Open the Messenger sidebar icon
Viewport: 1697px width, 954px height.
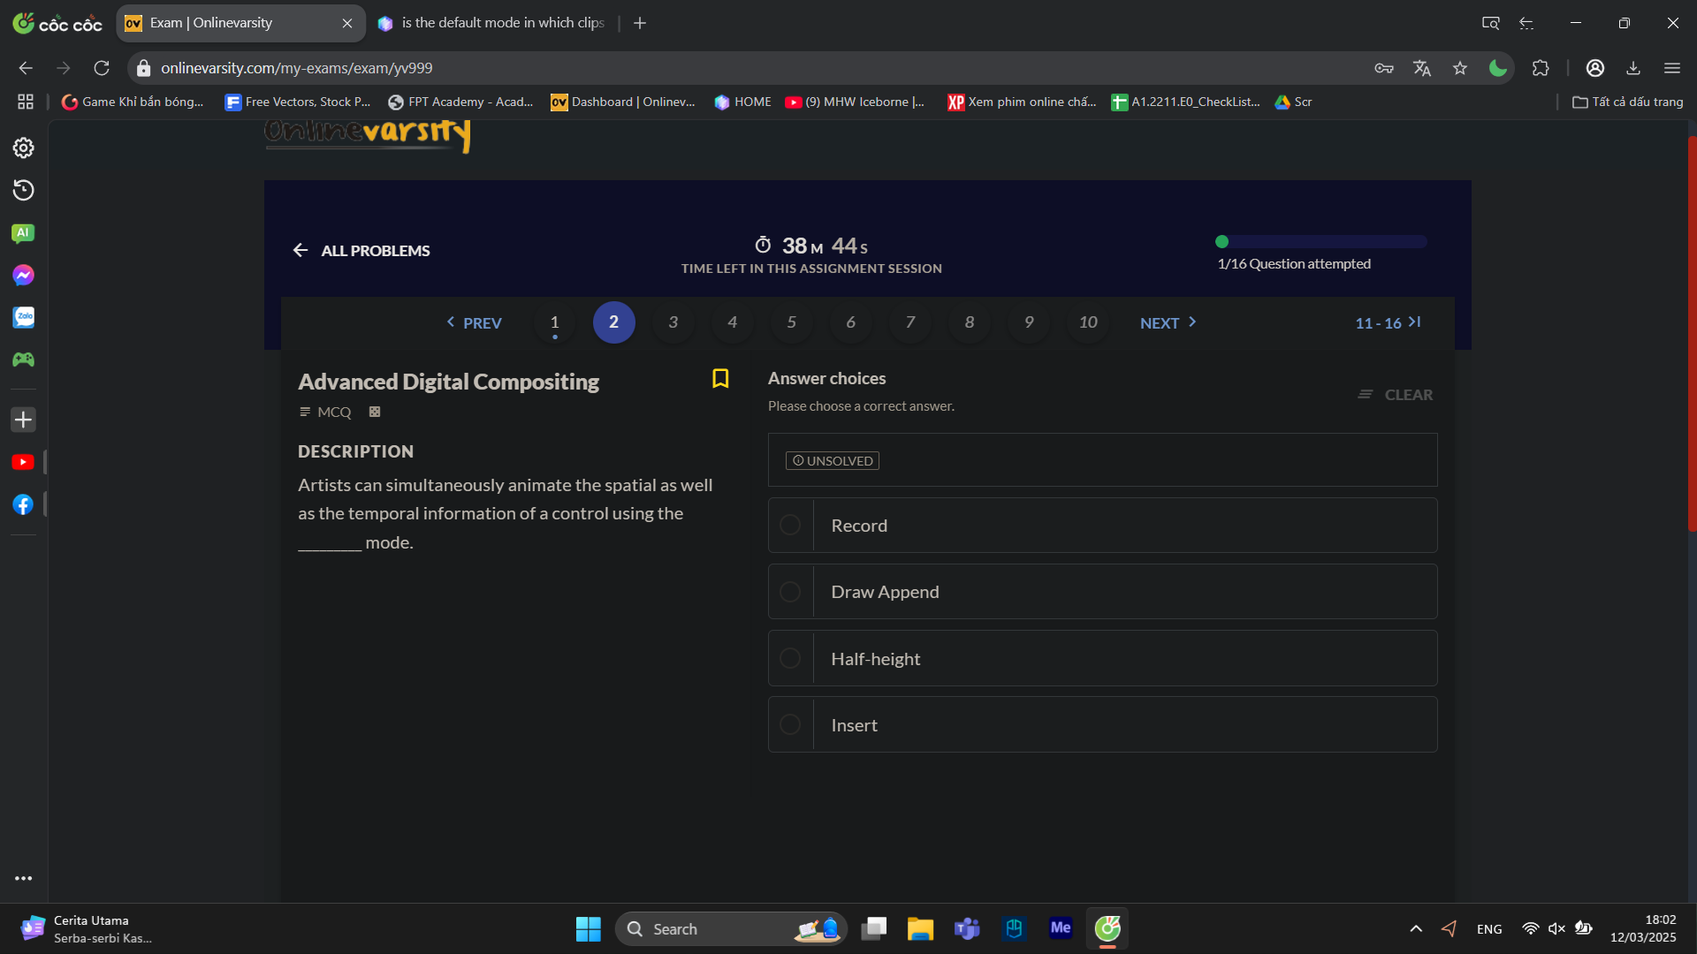(23, 276)
